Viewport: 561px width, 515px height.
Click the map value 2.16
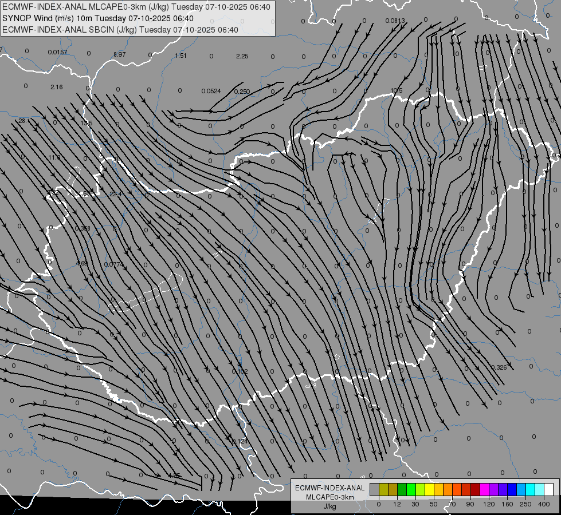tap(57, 87)
